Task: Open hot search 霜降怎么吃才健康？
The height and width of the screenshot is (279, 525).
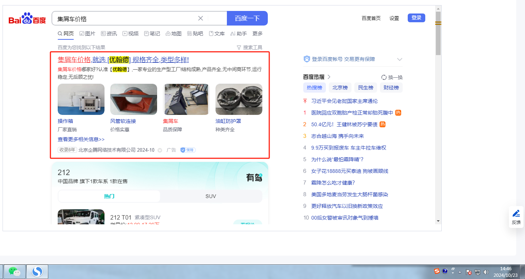Action: 333,183
